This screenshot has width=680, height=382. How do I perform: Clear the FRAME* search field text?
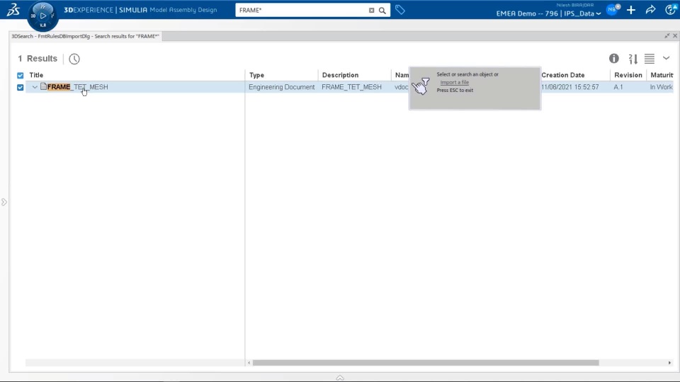(x=371, y=10)
